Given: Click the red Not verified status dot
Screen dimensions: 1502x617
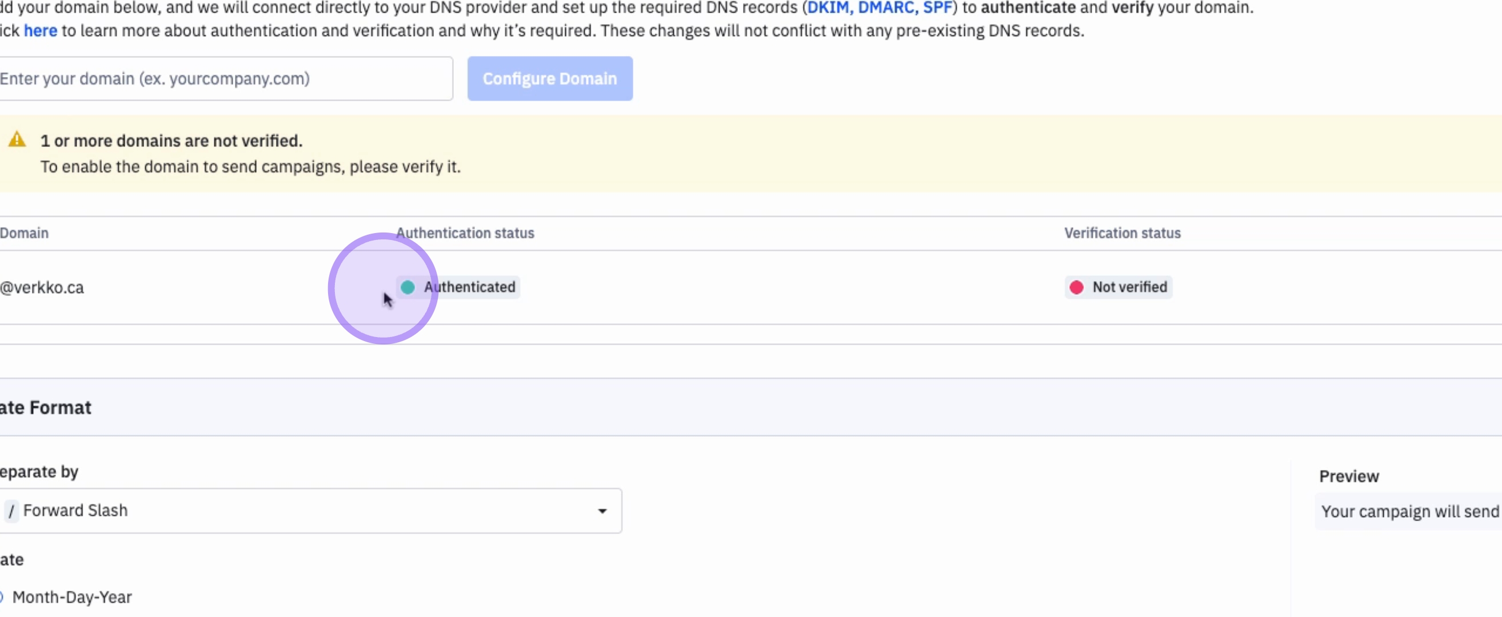Looking at the screenshot, I should [1076, 287].
